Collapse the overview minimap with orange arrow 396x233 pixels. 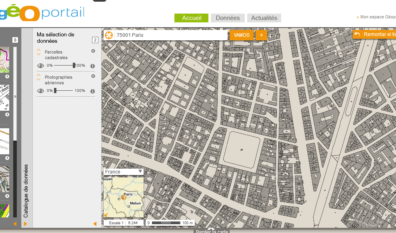[106, 215]
